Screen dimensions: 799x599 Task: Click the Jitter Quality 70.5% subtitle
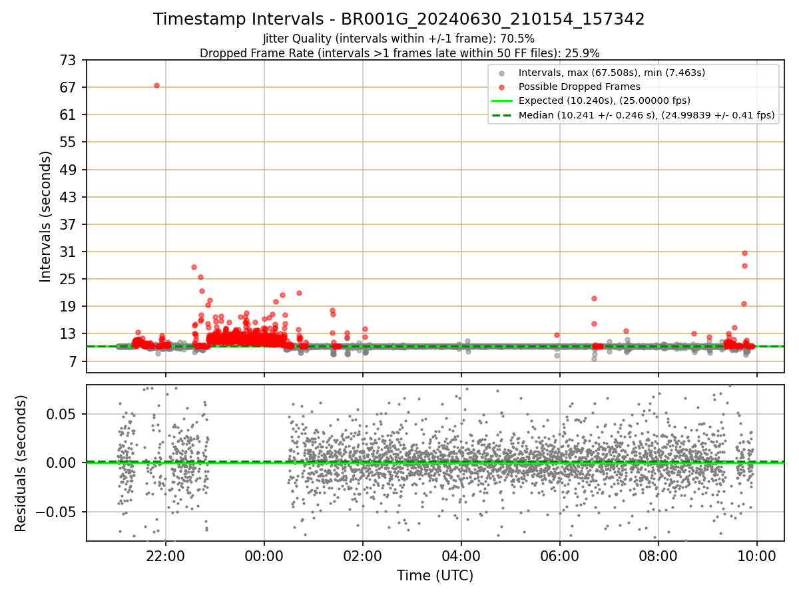[399, 39]
